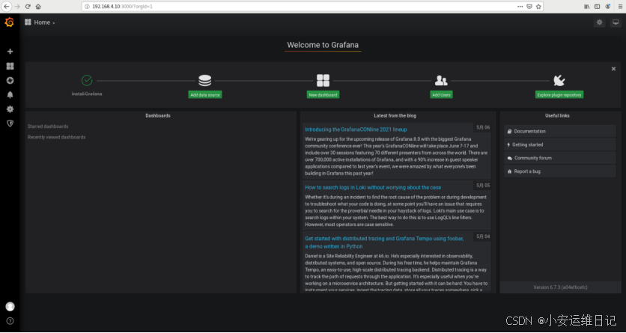The height and width of the screenshot is (333, 626).
Task: Click the Add data source button
Action: pos(205,95)
